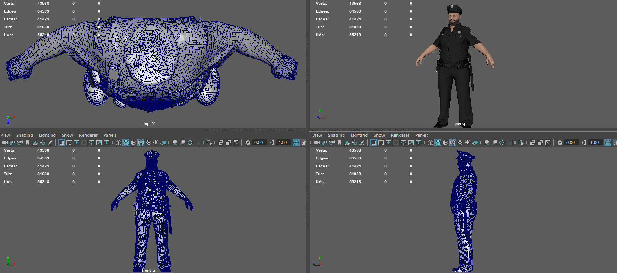Open View menu in front view panel
The image size is (617, 273).
pos(6,135)
